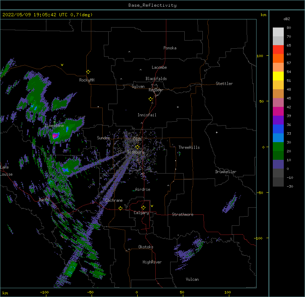
Task: Click the purple 10 dBZ legend swatch
Action: tap(278, 164)
